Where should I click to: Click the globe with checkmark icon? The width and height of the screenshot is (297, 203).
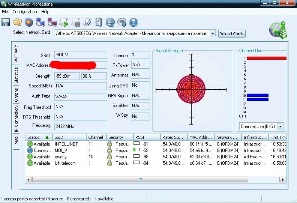110,22
